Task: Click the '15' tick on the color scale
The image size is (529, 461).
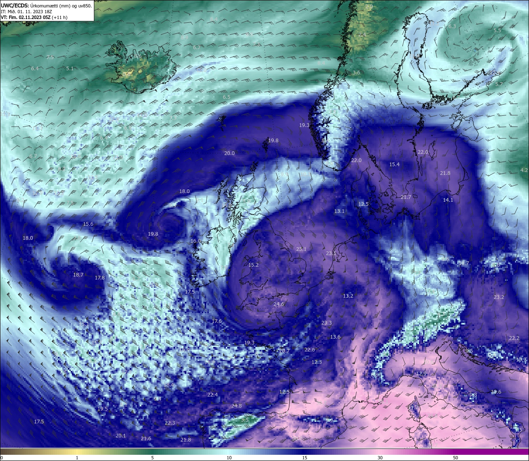Action: pyautogui.click(x=304, y=458)
